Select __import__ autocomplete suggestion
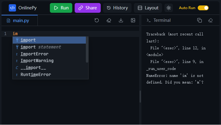The image size is (221, 125). (x=49, y=68)
